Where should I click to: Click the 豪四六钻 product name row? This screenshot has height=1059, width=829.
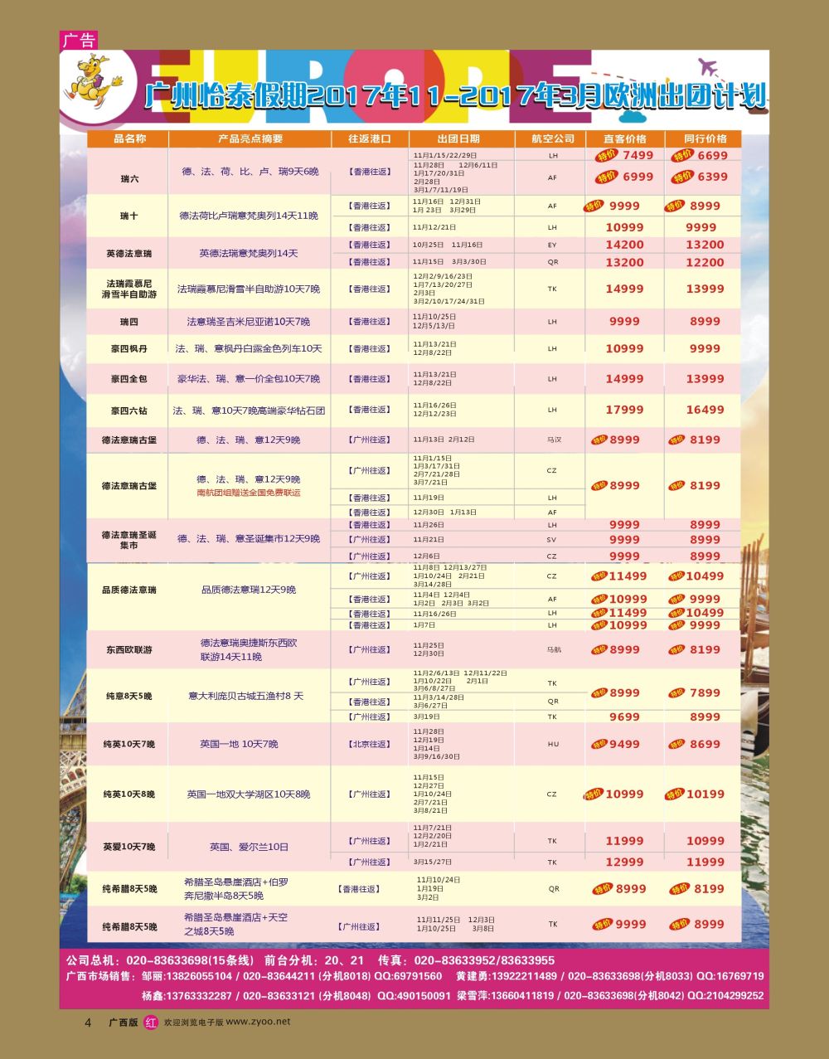[129, 410]
